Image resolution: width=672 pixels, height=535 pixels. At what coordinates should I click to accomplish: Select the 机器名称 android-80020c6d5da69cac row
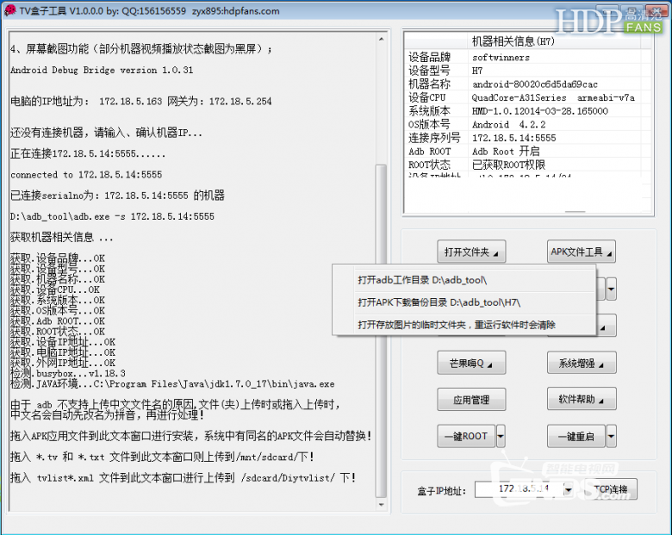pos(528,84)
